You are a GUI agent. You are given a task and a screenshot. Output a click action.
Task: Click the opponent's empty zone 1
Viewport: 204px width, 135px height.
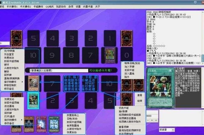coord(110,38)
